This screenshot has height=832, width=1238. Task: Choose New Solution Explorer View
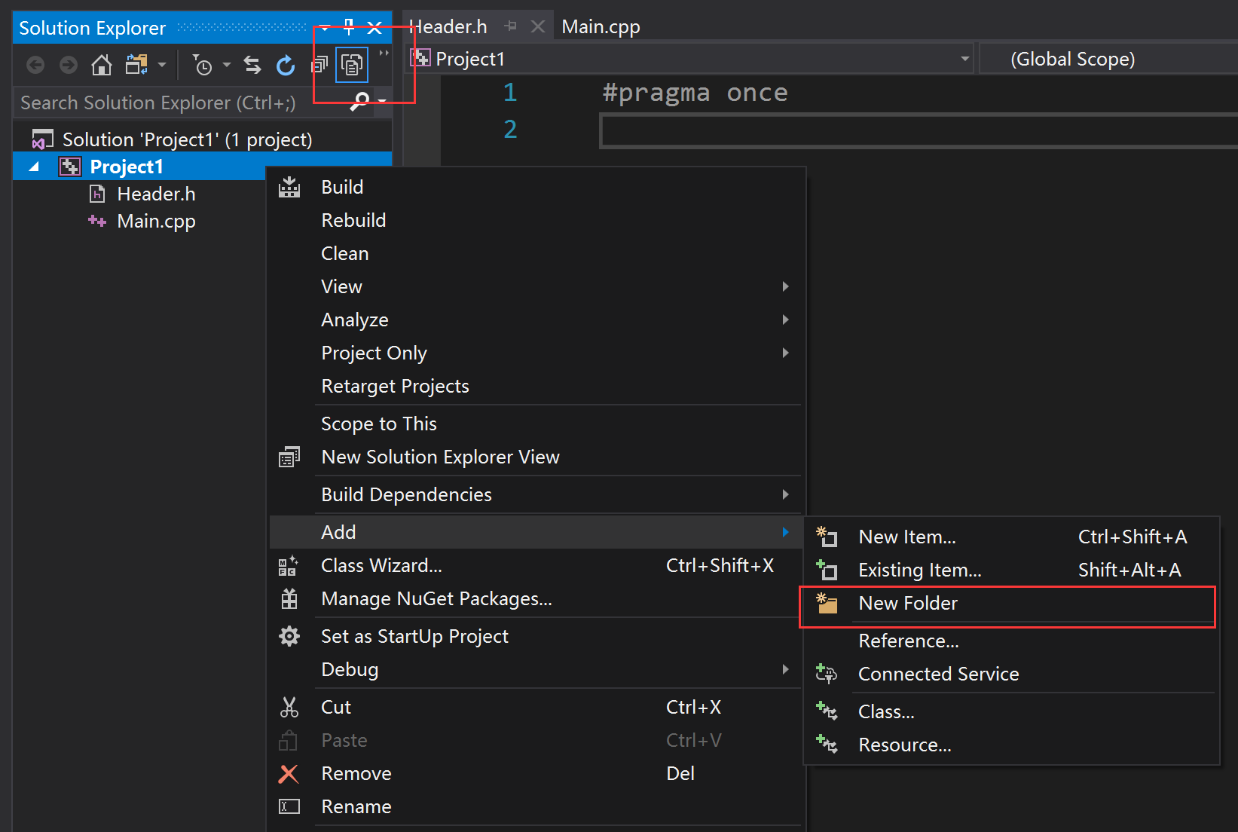pyautogui.click(x=536, y=457)
